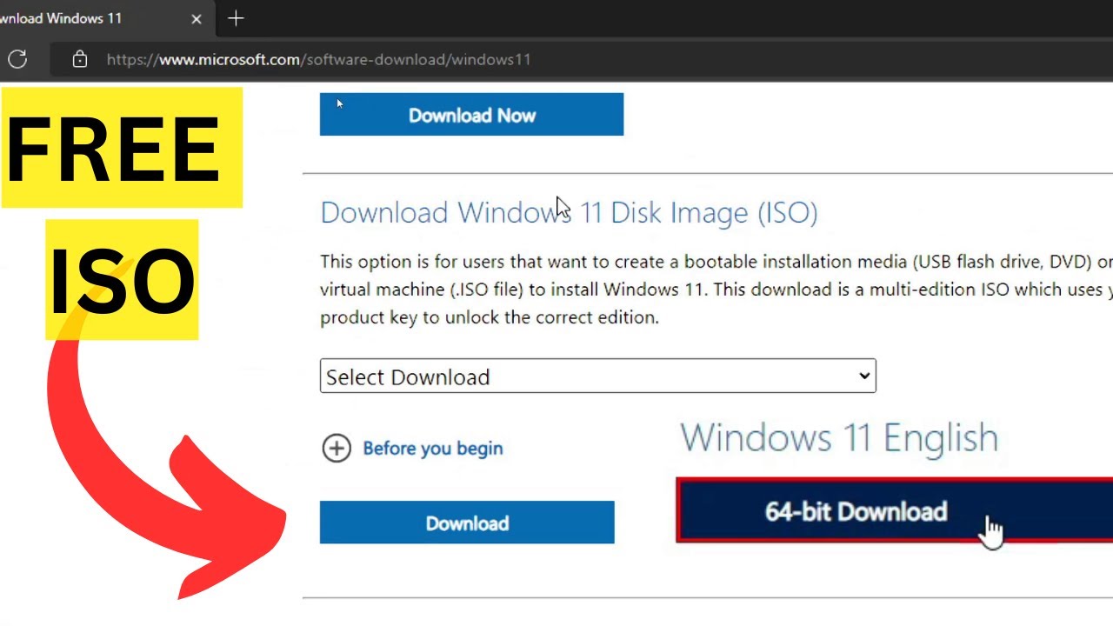This screenshot has height=626, width=1113.
Task: Reload the page with the refresh icon
Action: tap(17, 59)
